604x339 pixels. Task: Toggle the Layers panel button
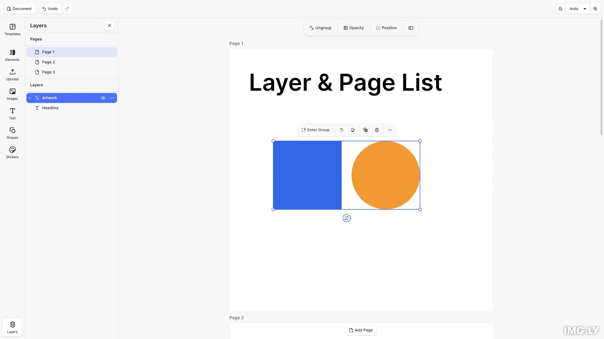12,327
